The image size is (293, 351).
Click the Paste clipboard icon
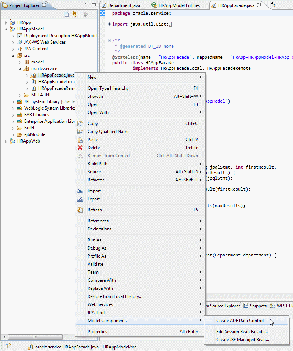click(x=80, y=140)
